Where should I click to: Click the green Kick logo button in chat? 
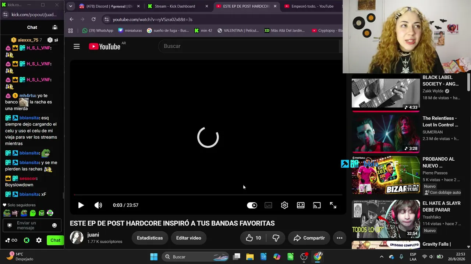26,241
